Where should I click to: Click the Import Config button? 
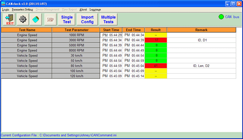click(x=87, y=19)
